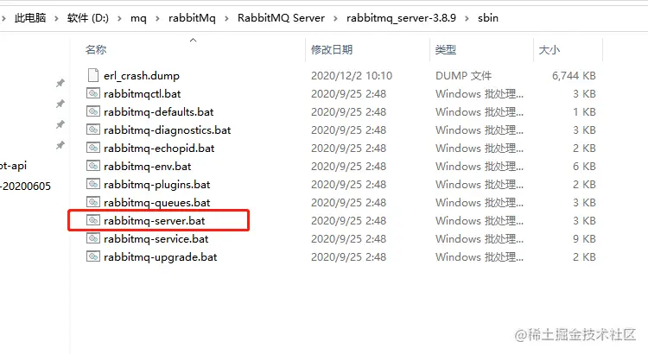Screen dimensions: 648x354
Task: Open the navigation pane item ending -20200605
Action: point(26,186)
